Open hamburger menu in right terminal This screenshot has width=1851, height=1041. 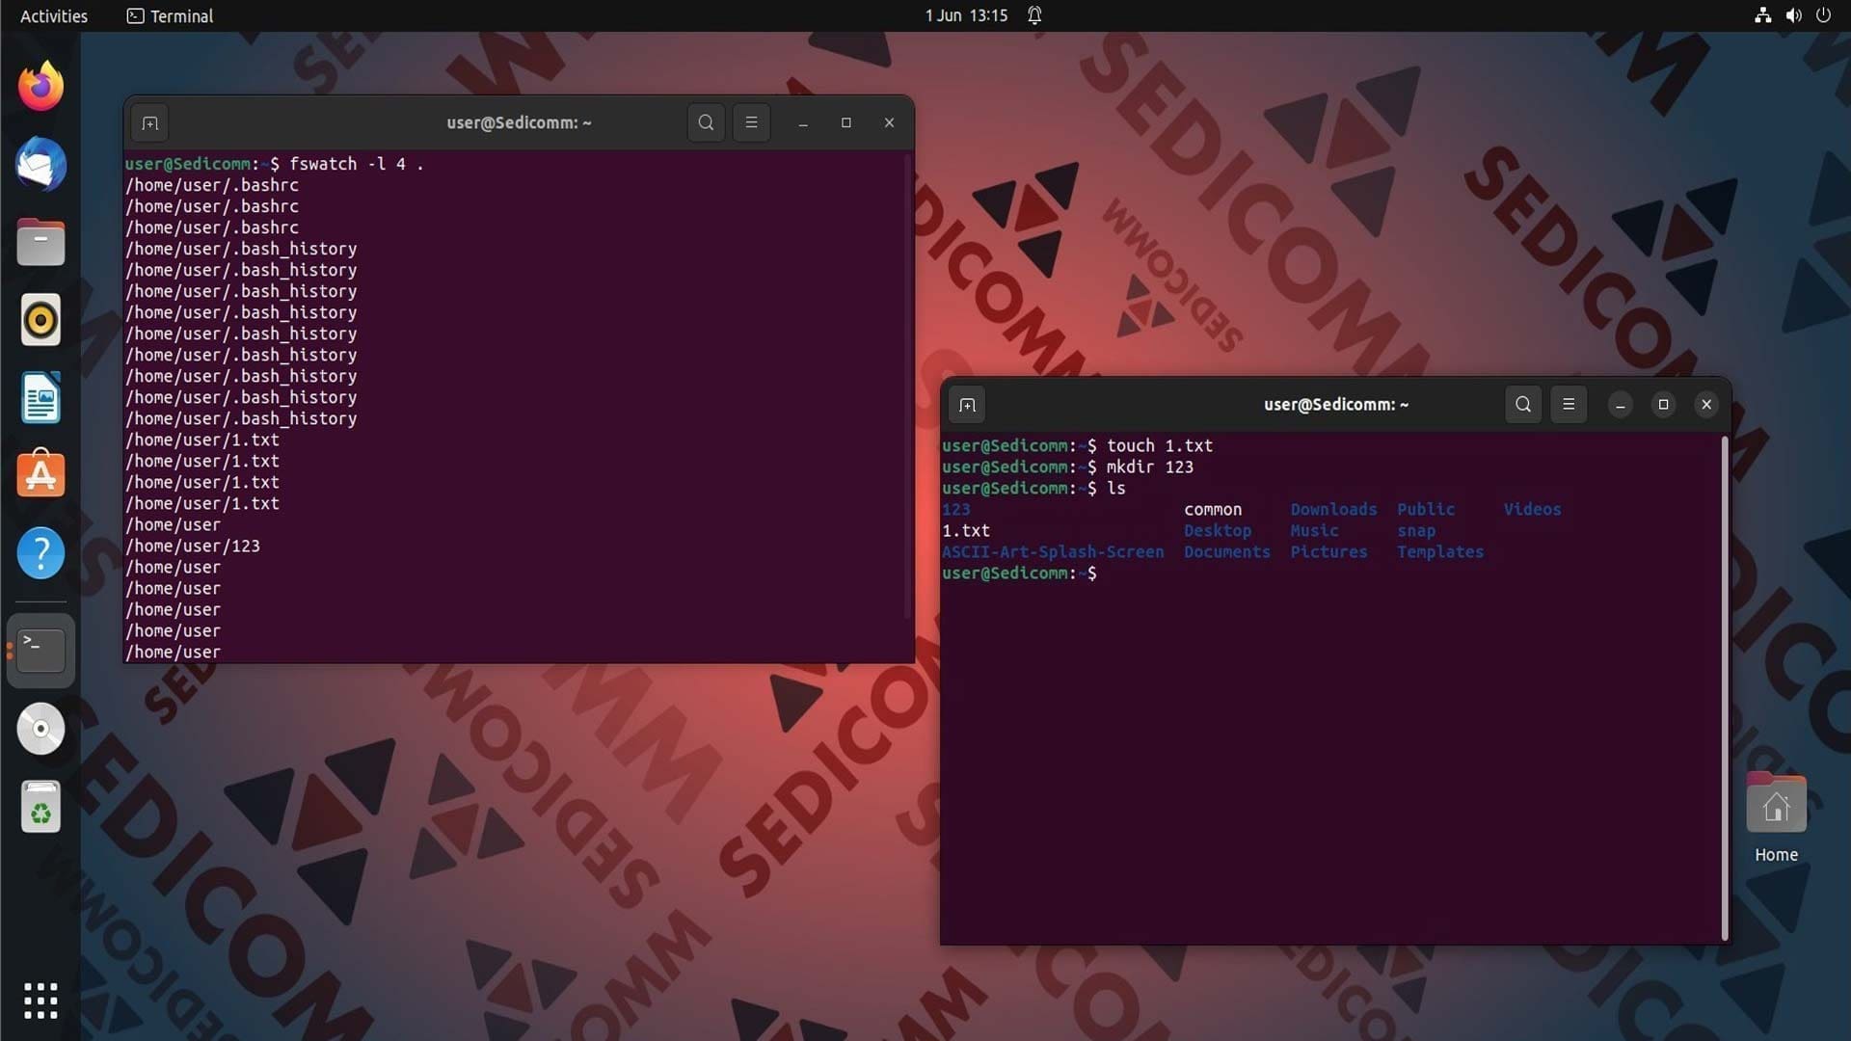[x=1569, y=405]
